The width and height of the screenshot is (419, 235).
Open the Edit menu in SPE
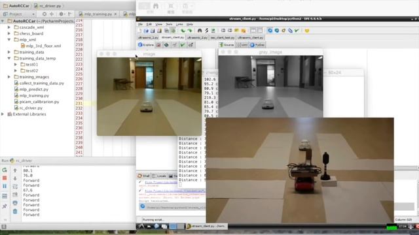coord(149,24)
